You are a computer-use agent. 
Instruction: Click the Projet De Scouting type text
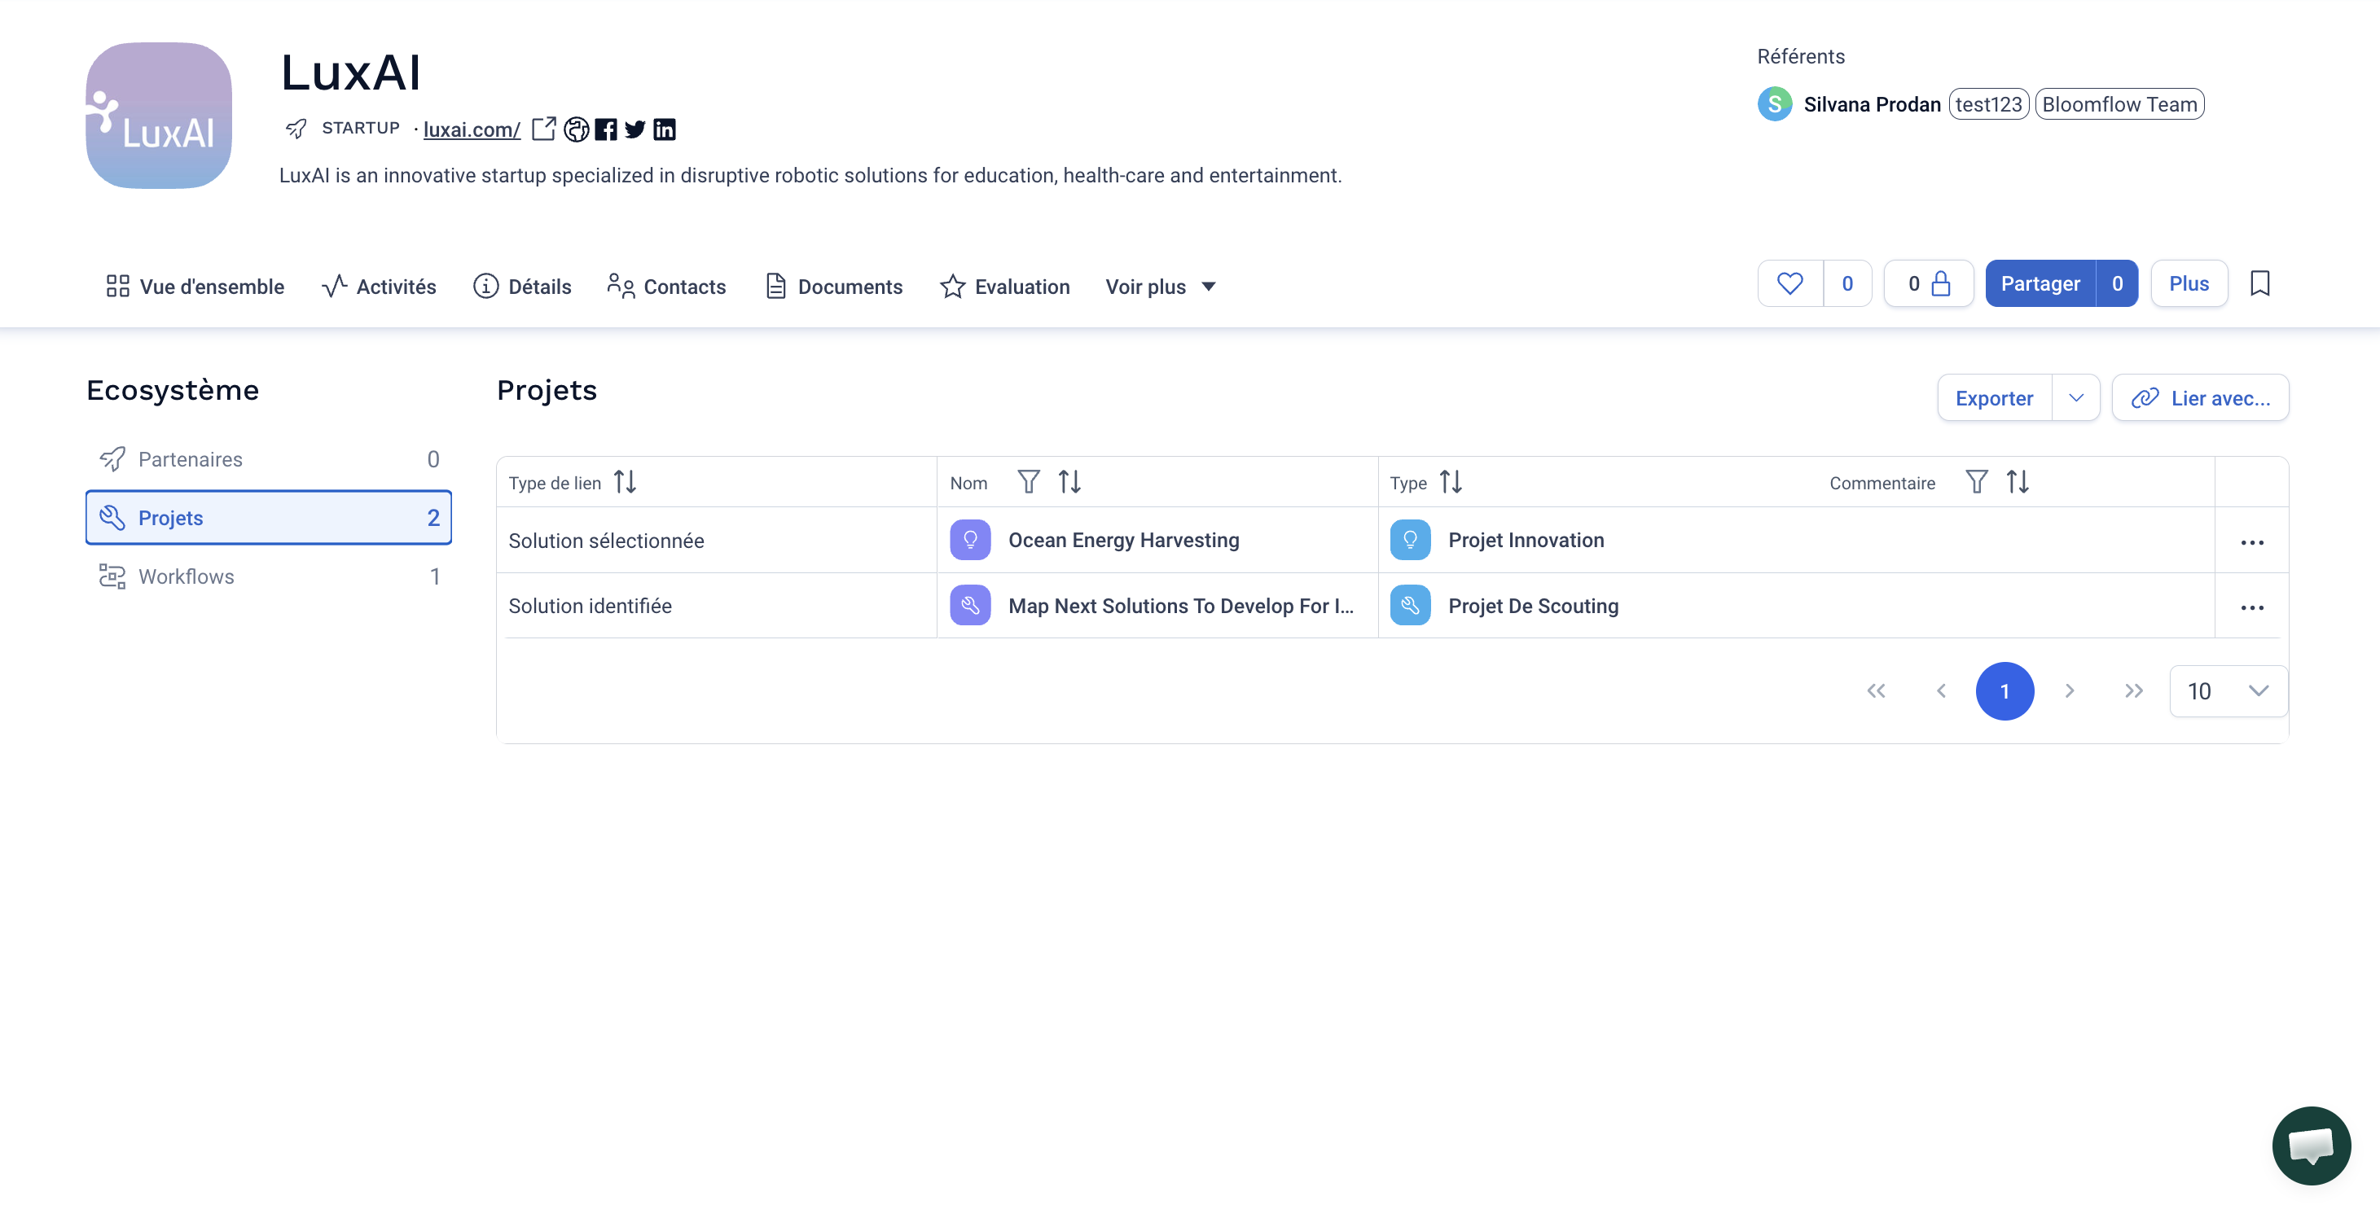click(1534, 606)
